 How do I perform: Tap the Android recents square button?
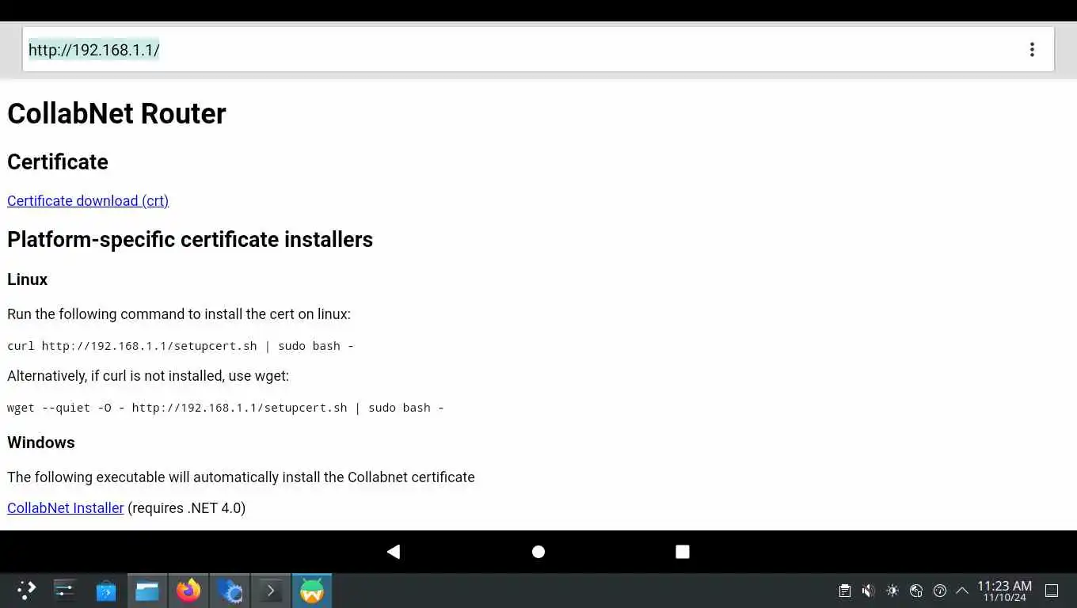point(683,552)
